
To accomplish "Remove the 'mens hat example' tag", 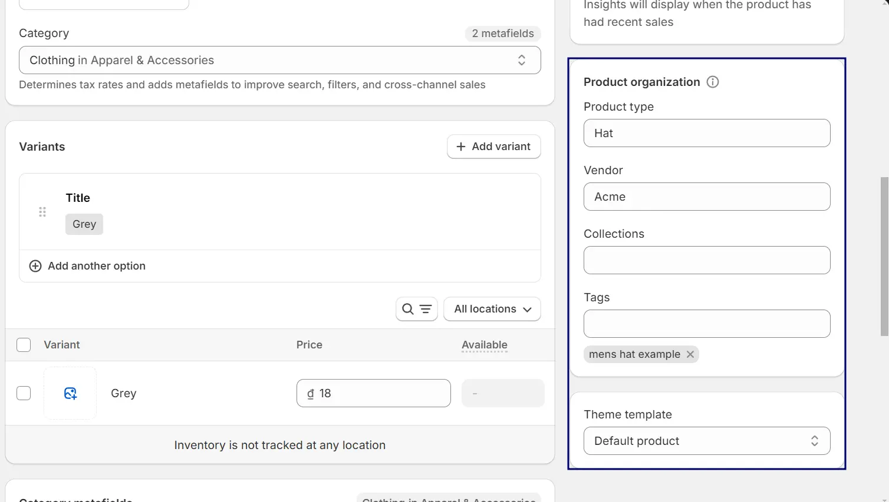I will [x=690, y=354].
